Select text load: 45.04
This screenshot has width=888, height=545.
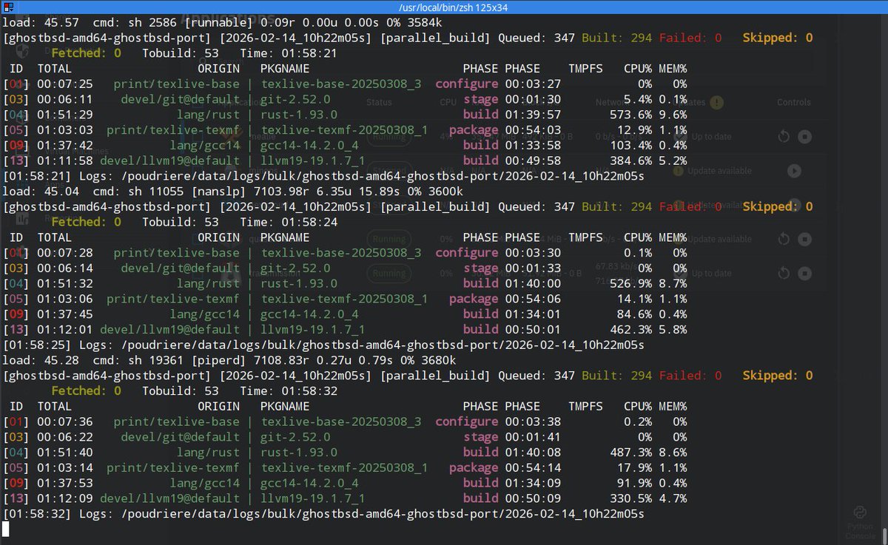(x=41, y=192)
